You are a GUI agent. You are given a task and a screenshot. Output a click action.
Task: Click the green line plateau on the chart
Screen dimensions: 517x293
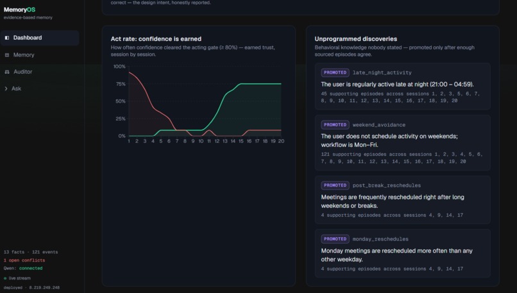pyautogui.click(x=260, y=84)
